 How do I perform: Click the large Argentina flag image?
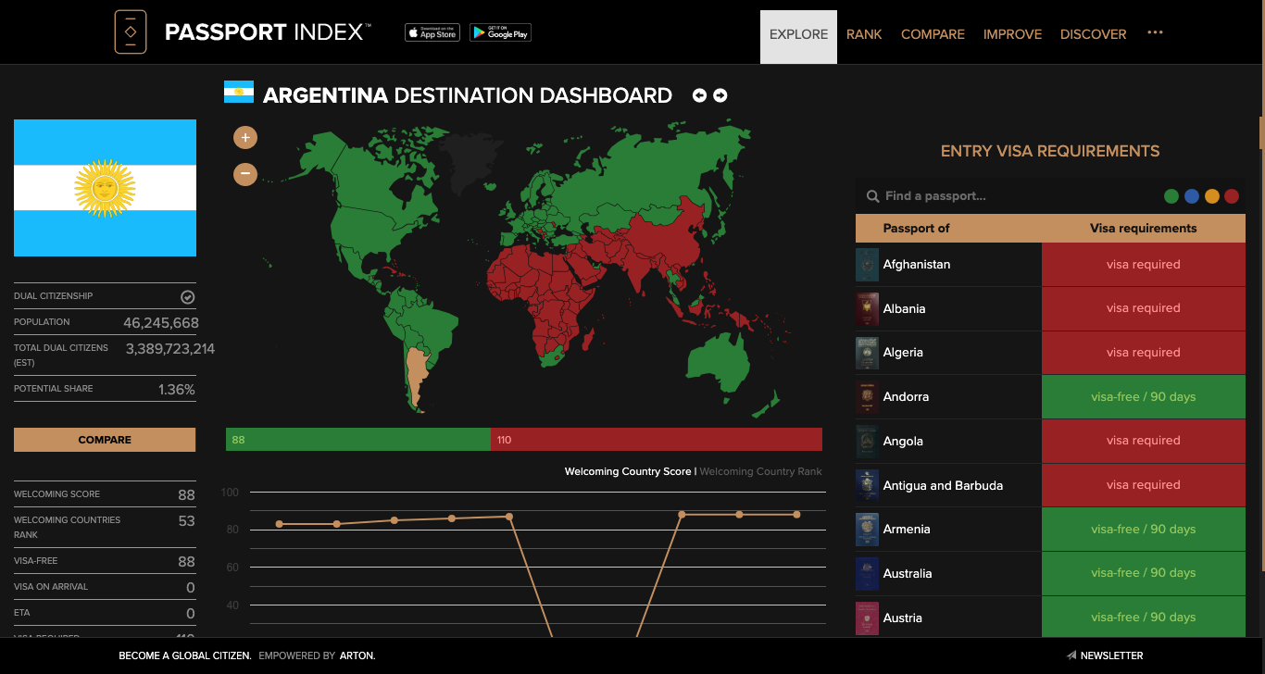tap(105, 188)
